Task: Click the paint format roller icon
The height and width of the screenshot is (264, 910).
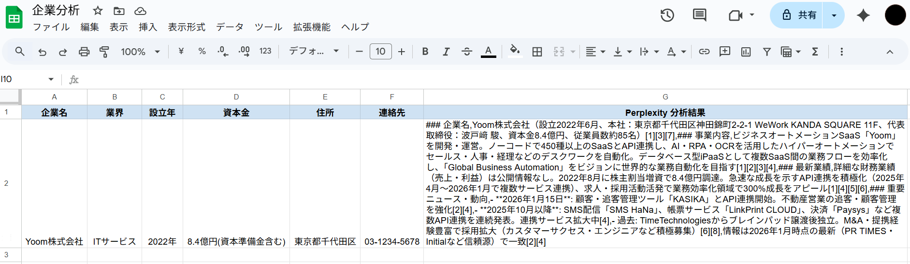Action: tap(104, 52)
